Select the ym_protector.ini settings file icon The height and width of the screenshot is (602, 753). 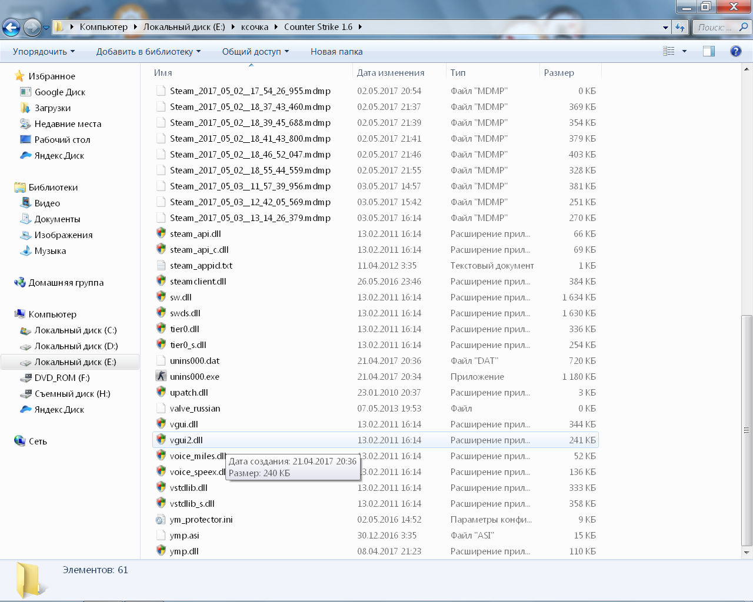pyautogui.click(x=161, y=519)
